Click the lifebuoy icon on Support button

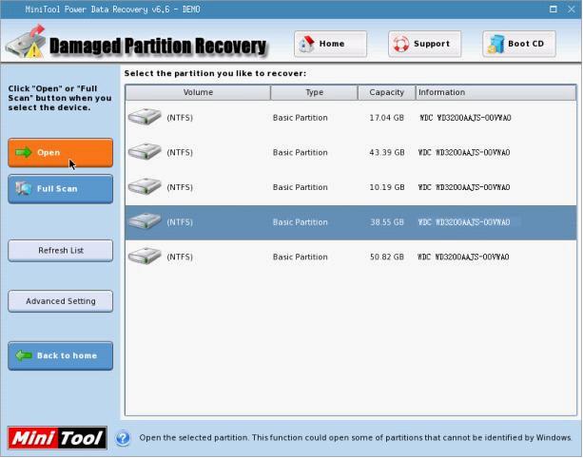click(x=400, y=44)
